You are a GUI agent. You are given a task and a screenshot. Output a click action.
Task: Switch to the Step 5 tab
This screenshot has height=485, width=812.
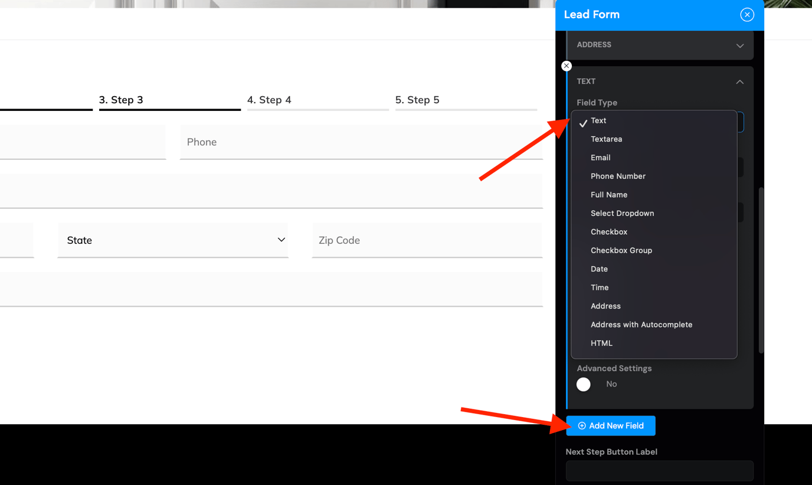(417, 100)
